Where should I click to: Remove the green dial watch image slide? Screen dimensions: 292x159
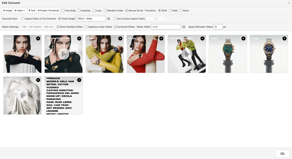click(244, 38)
